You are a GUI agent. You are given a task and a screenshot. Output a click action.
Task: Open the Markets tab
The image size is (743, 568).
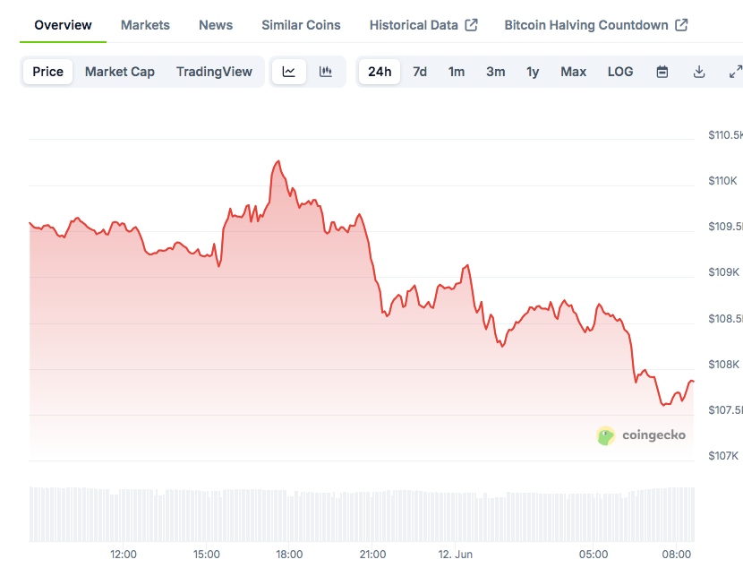pyautogui.click(x=145, y=25)
